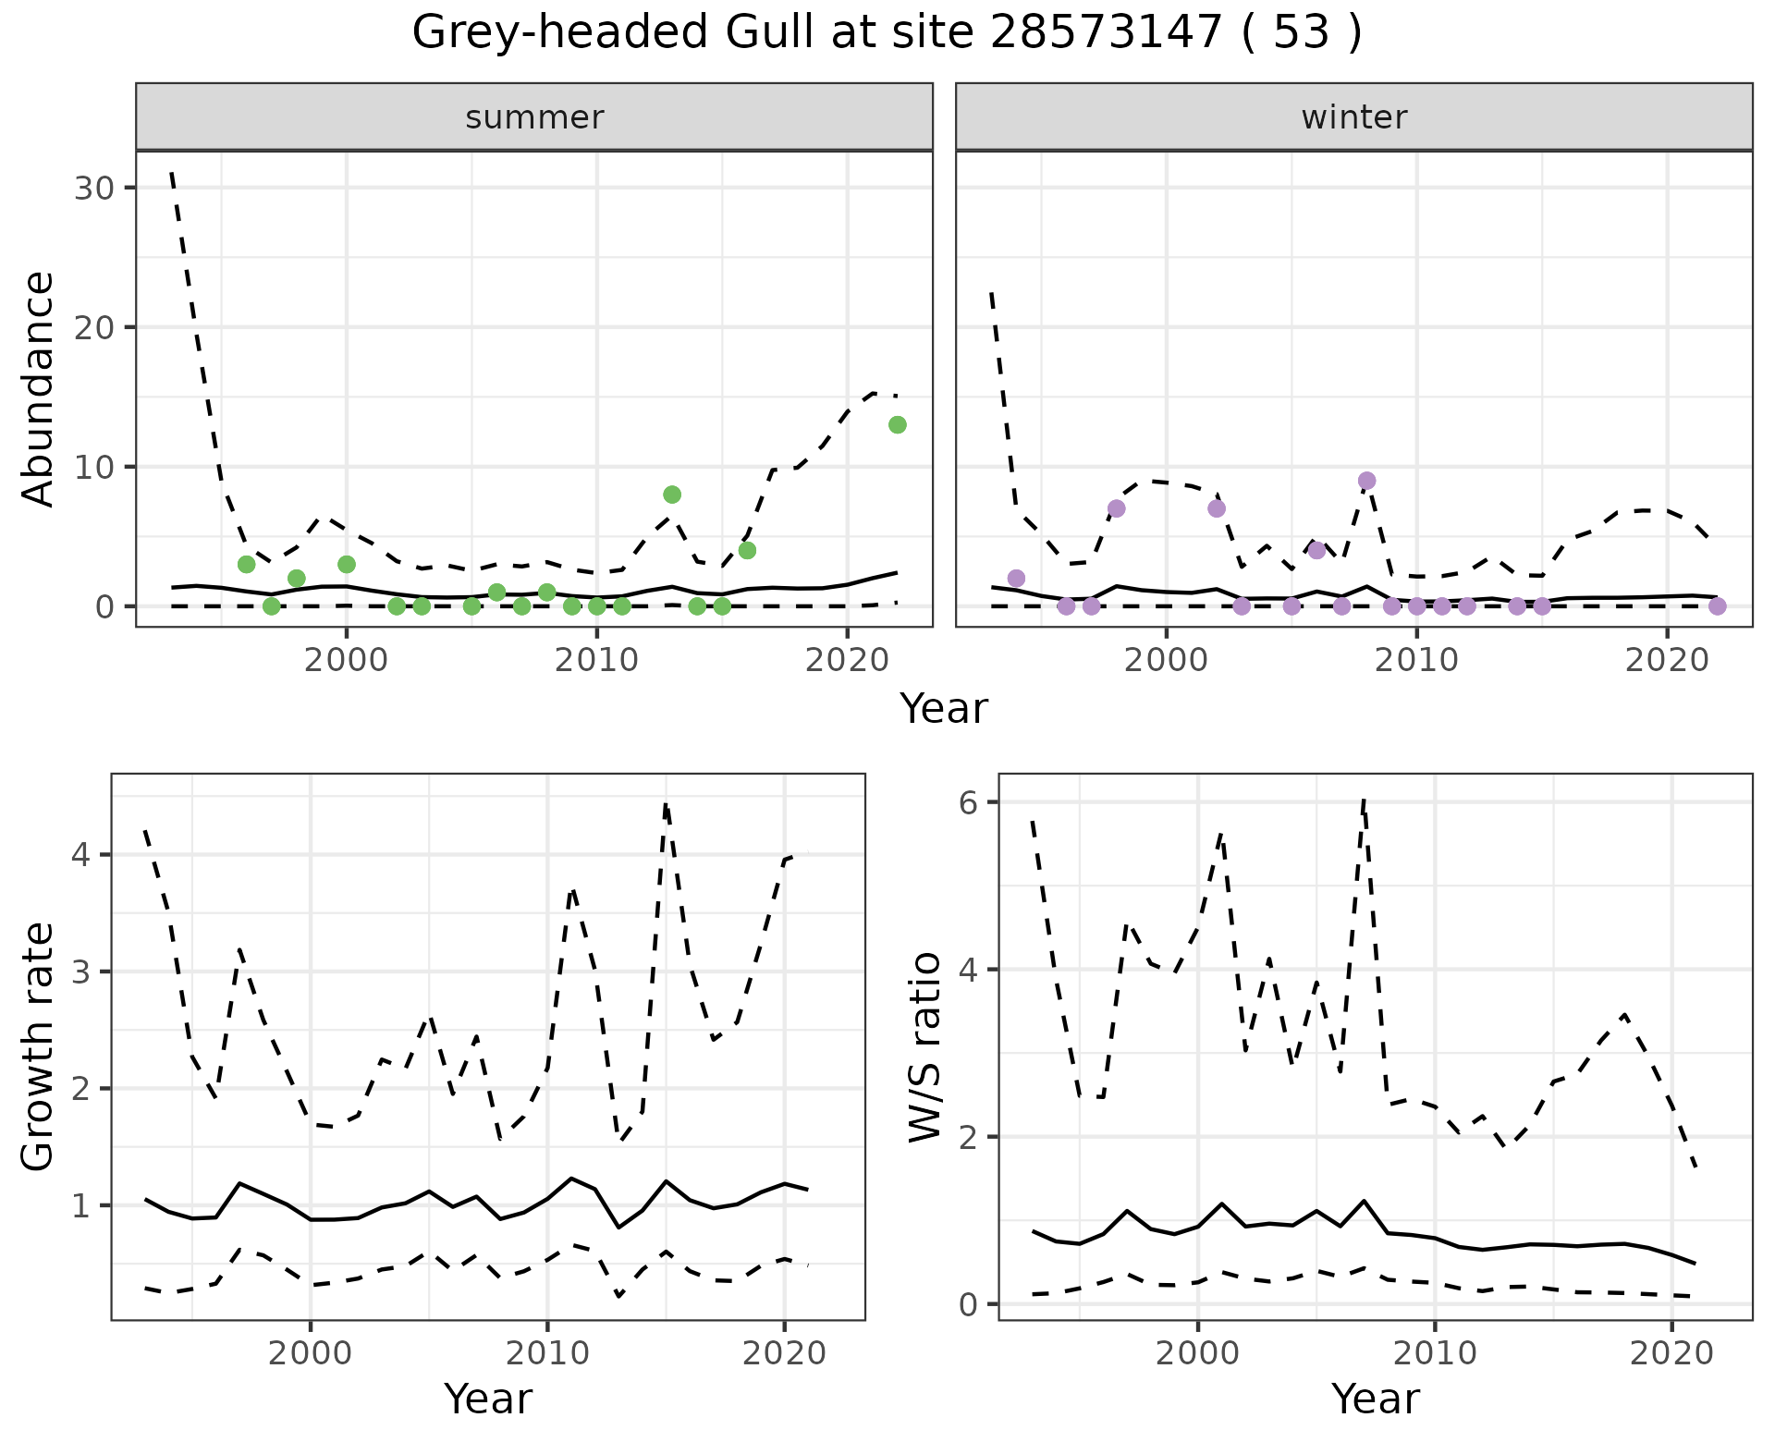Click the winter facet header strip
Screen dimensions: 1775x1442
[x=1353, y=117]
